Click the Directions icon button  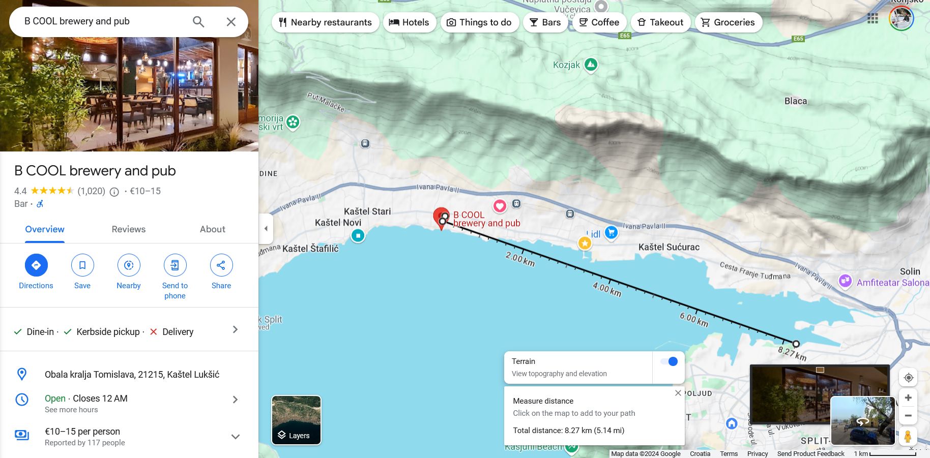click(36, 265)
